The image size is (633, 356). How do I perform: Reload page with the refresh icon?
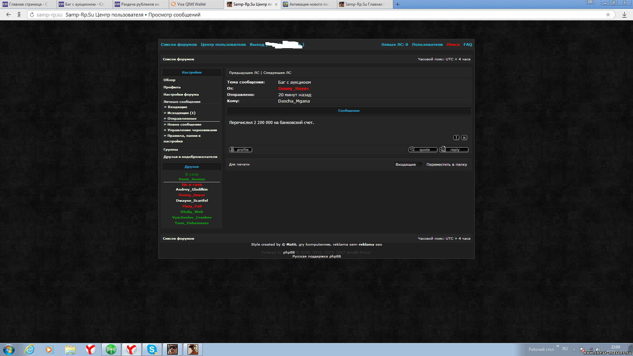click(x=32, y=15)
